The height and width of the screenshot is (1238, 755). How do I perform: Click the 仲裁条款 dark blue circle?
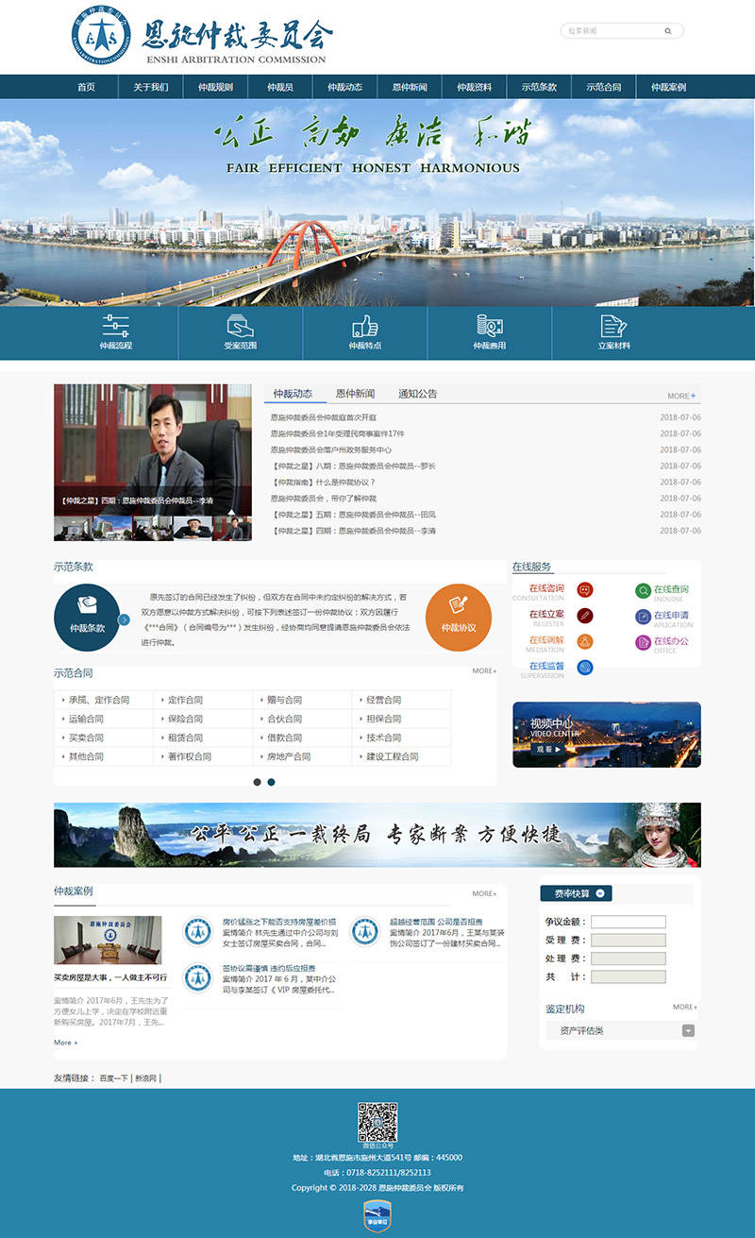point(87,618)
